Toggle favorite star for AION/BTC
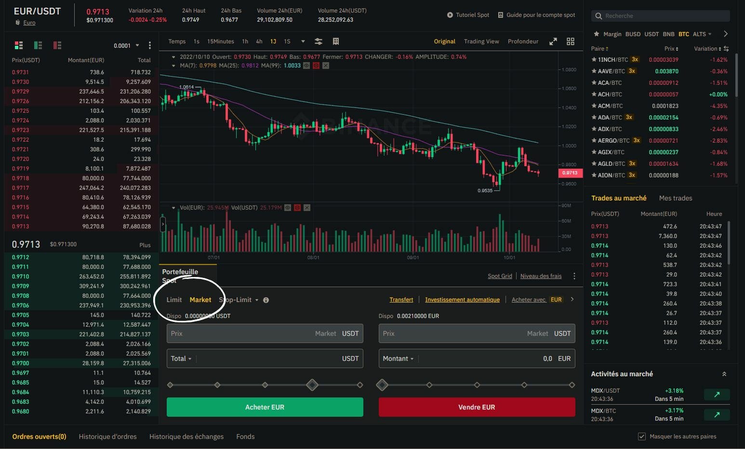Viewport: 745px width, 449px height. tap(594, 175)
